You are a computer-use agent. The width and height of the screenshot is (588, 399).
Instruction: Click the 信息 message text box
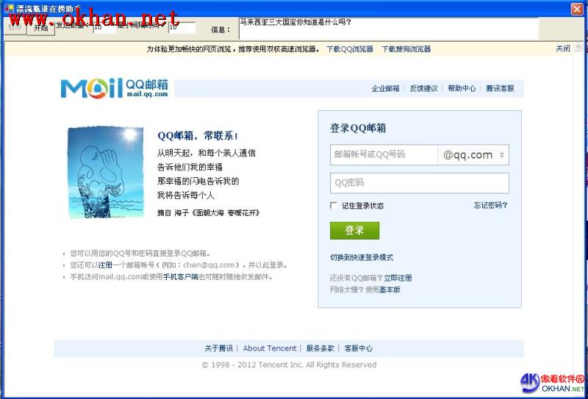389,29
